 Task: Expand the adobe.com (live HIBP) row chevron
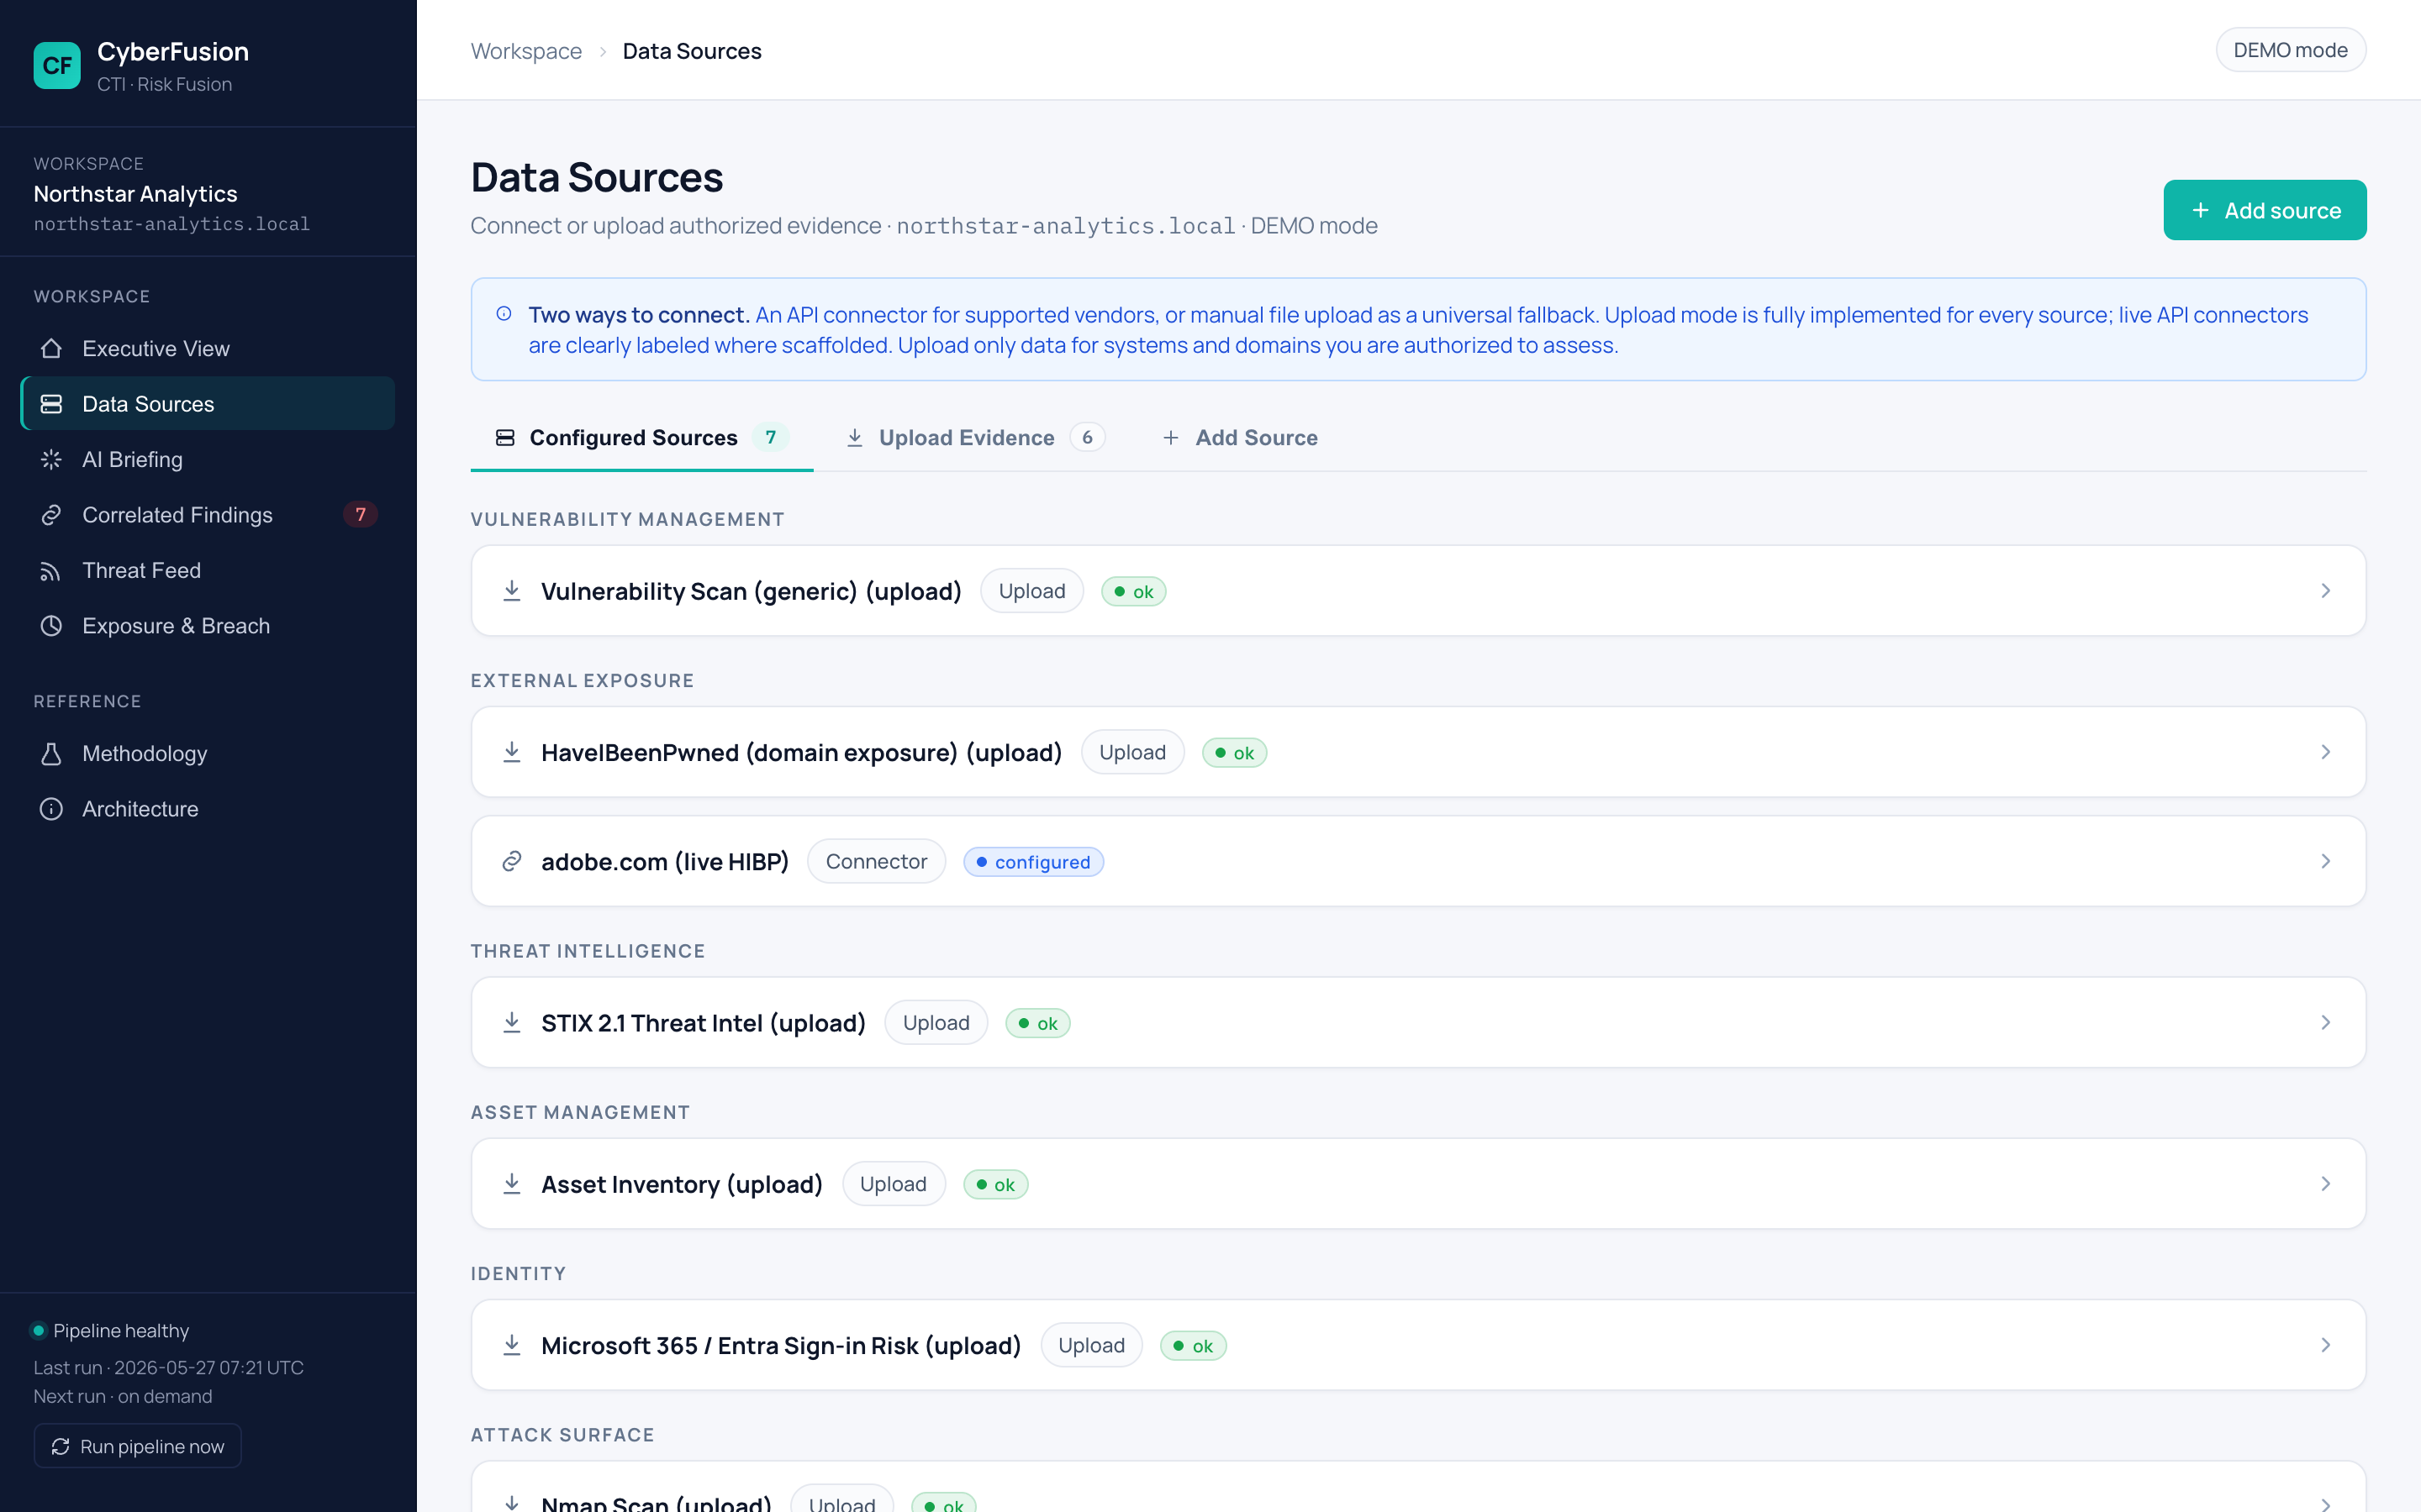(x=2325, y=861)
